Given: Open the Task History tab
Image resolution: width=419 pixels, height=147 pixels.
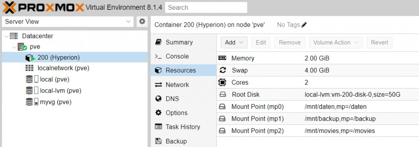Looking at the screenshot, I should (x=183, y=127).
